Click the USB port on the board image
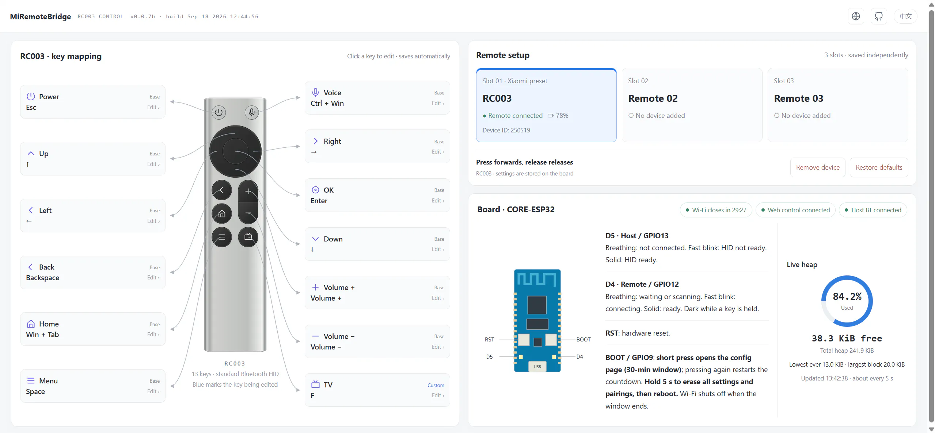 pos(537,366)
